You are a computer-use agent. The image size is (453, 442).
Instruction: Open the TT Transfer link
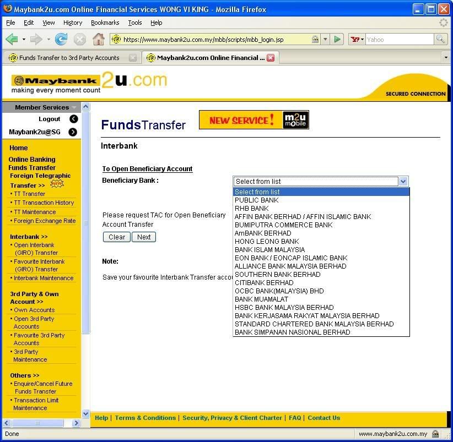pos(29,194)
